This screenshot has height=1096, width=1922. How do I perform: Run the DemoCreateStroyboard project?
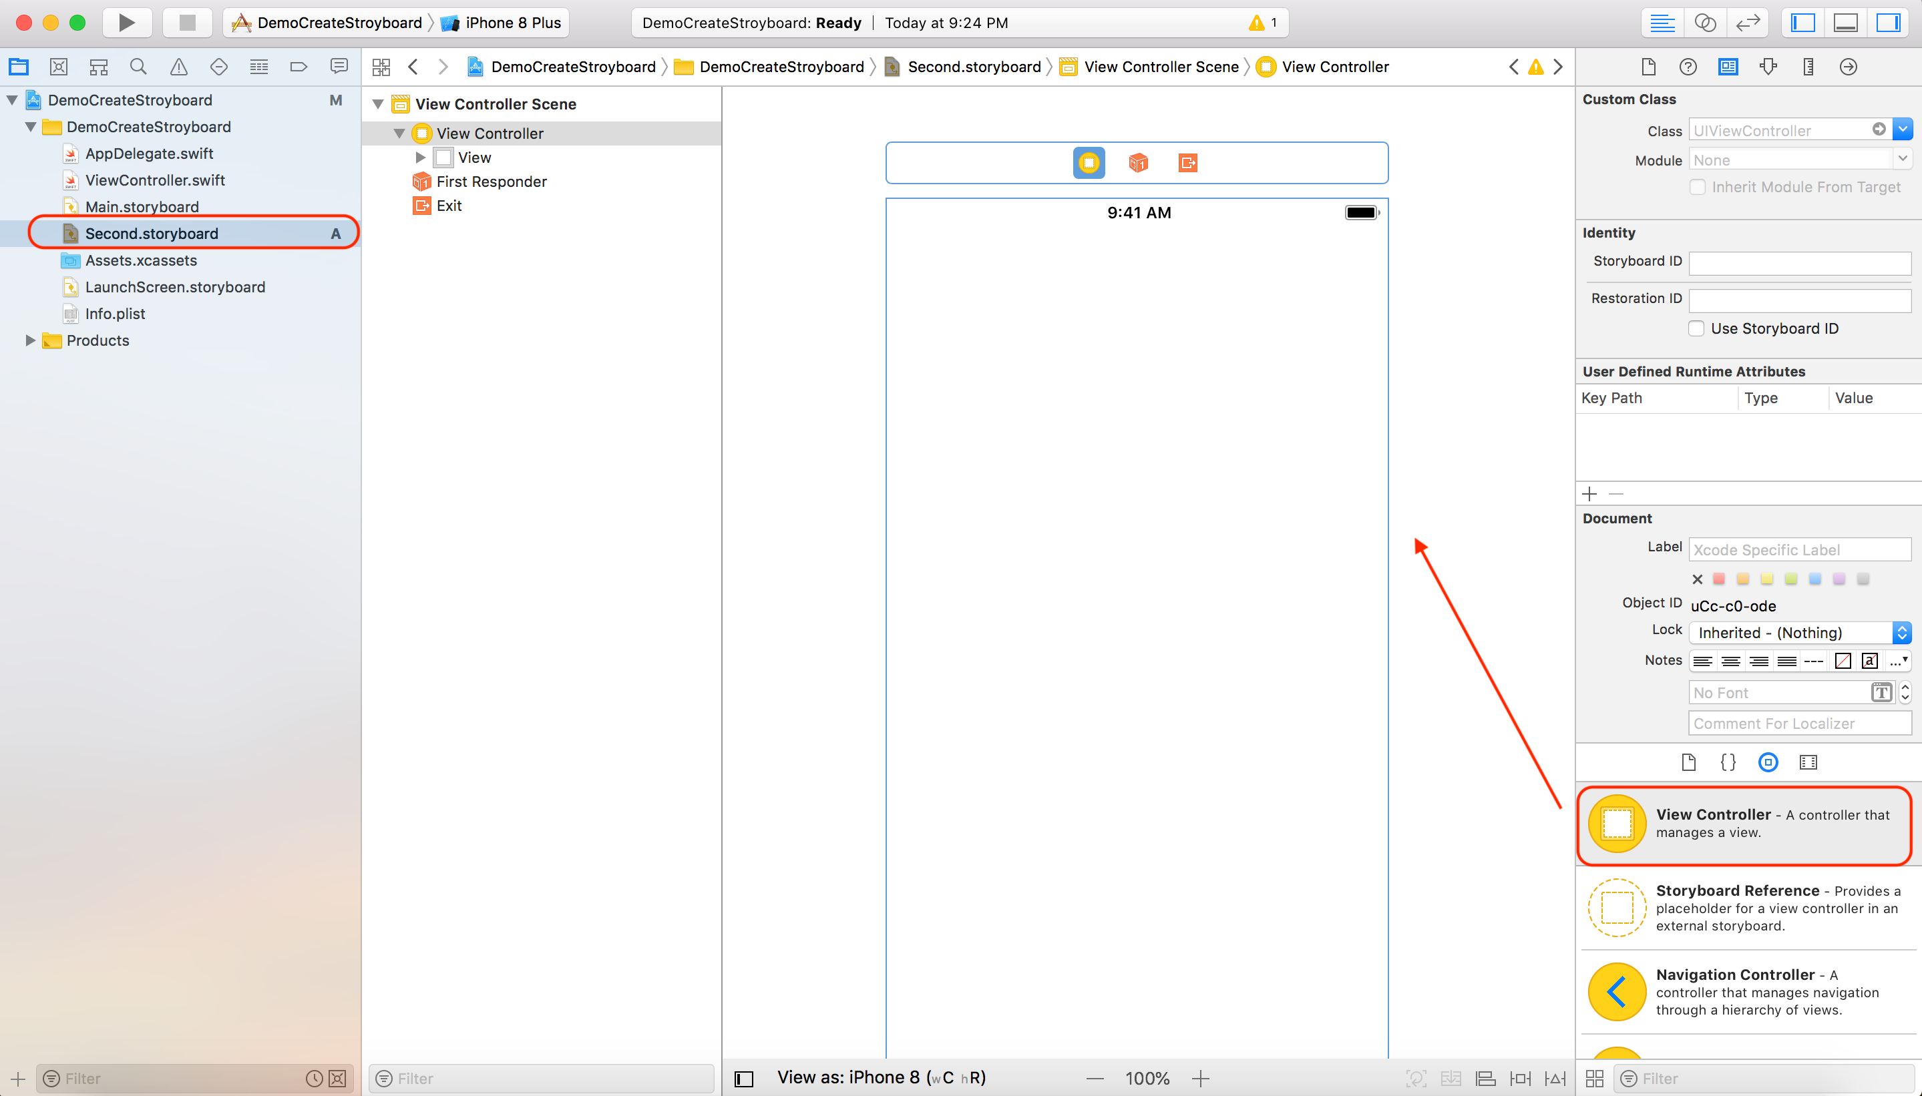click(x=126, y=22)
